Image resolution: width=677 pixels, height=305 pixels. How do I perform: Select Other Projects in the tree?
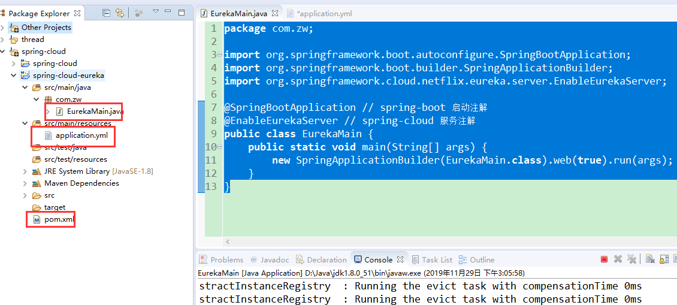click(46, 28)
